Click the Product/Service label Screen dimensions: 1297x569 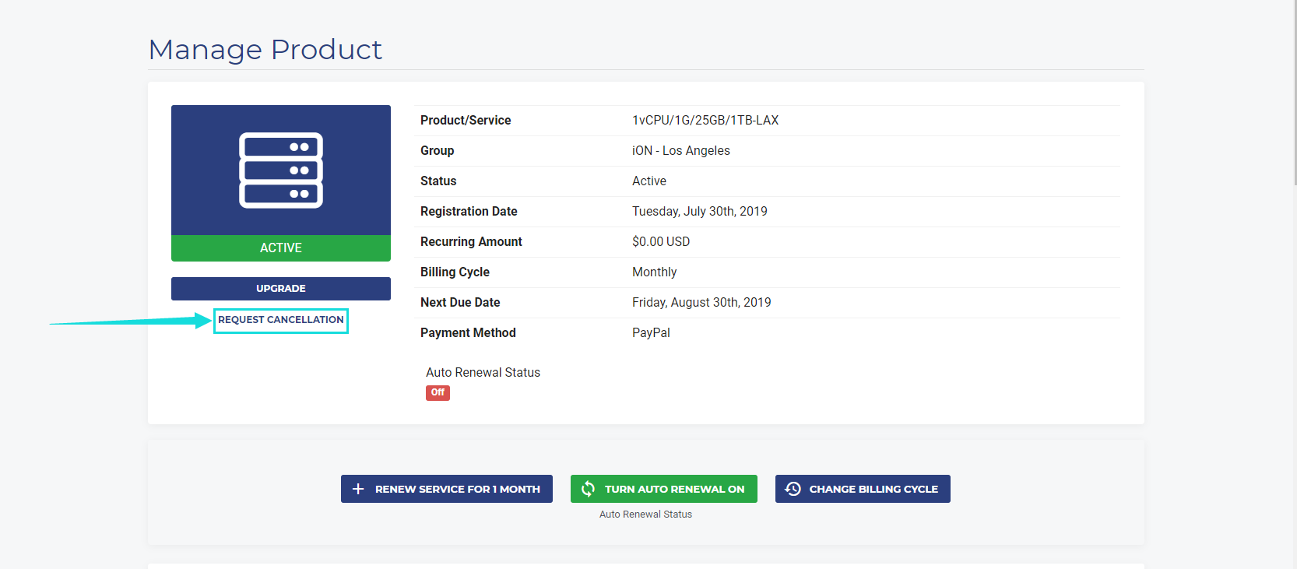tap(466, 121)
